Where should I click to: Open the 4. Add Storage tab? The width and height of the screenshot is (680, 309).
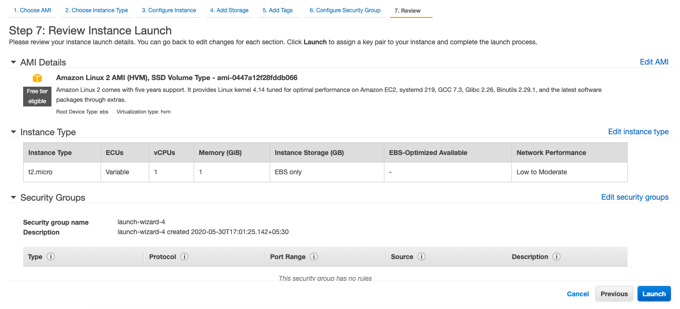tap(229, 10)
